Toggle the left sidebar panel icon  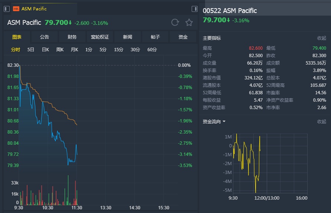(x=7, y=9)
